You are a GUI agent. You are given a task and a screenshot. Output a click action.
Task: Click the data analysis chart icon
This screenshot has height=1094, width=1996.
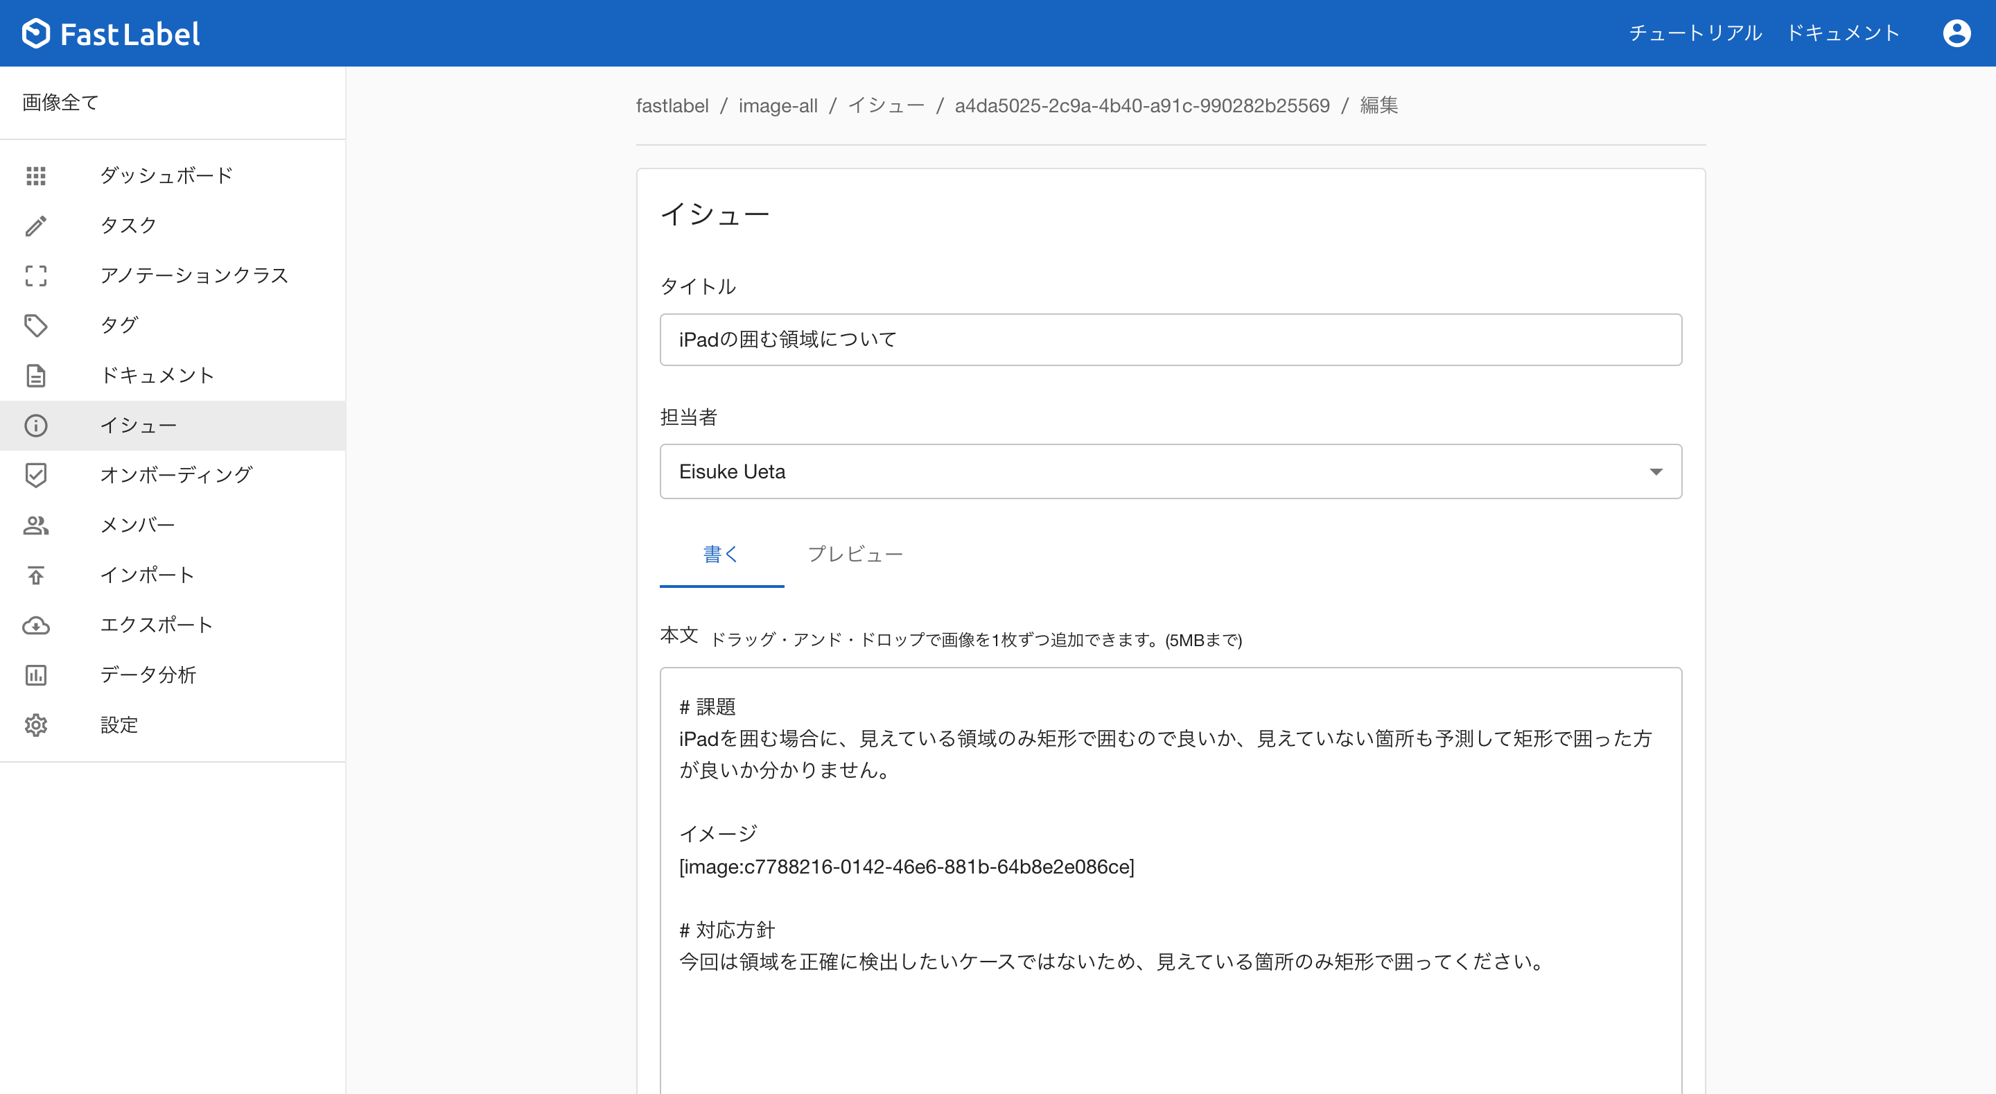[35, 675]
